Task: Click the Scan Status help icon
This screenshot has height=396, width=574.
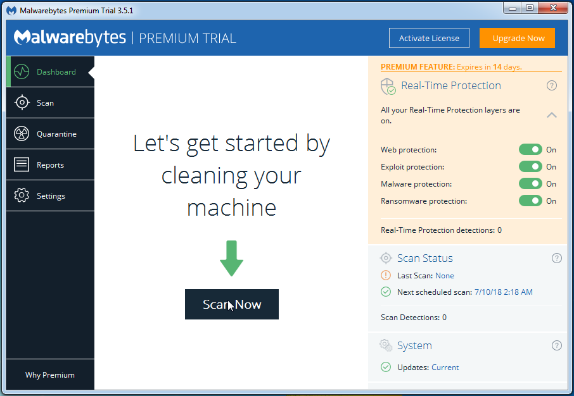Action: [557, 258]
